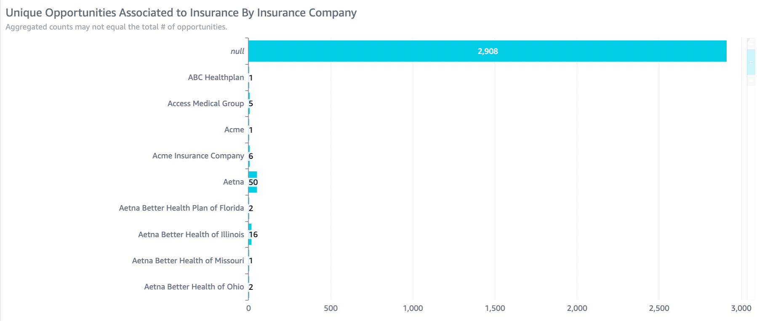
Task: Click the ABC Healthplan axis label
Action: click(216, 78)
